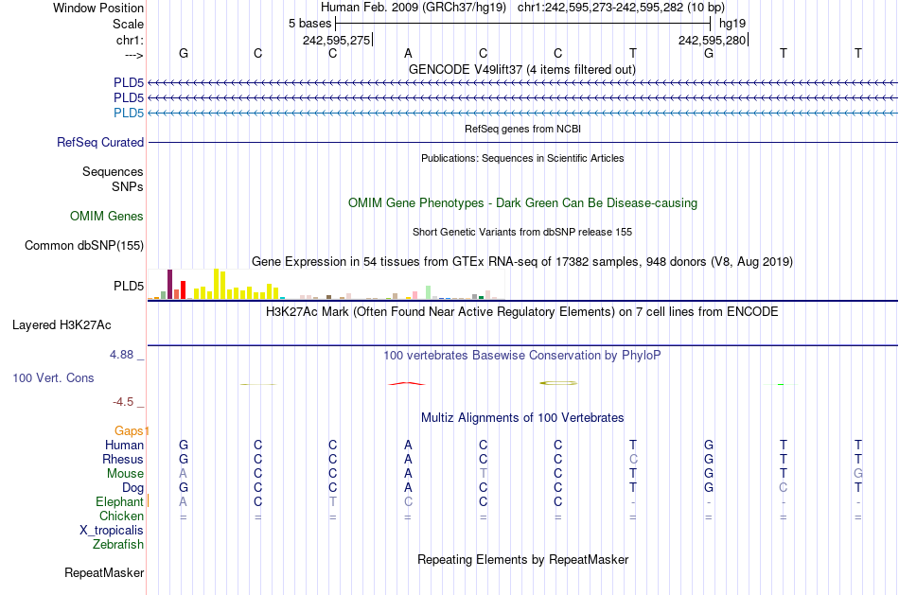Viewport: 899px width, 595px height.
Task: Click the A base in the reference sequence row
Action: pos(408,53)
